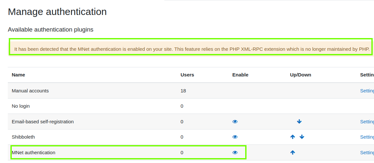
Task: Move Email-based self-registration down
Action: pyautogui.click(x=299, y=122)
